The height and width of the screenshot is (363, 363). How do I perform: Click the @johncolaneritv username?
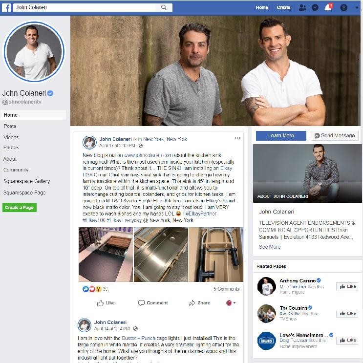point(22,102)
